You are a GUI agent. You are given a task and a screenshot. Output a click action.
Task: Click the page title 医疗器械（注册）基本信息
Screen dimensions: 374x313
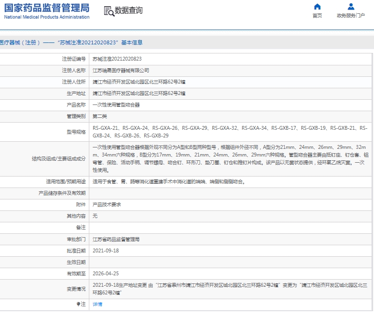coord(71,42)
